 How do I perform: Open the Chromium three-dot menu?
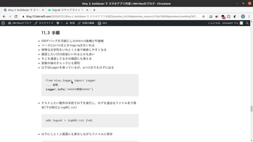249,17
